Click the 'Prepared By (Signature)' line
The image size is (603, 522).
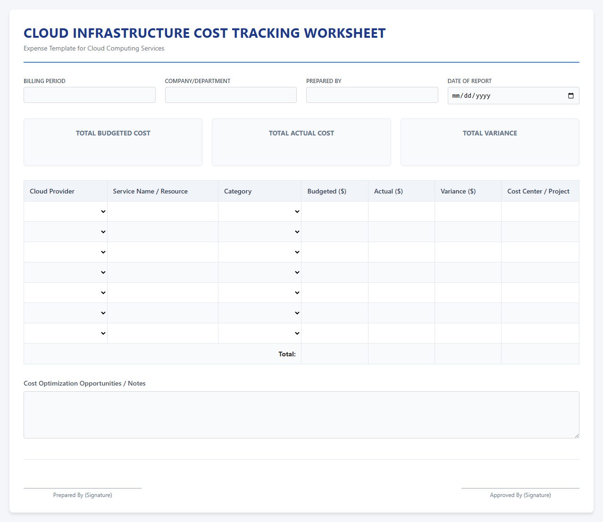pyautogui.click(x=83, y=495)
